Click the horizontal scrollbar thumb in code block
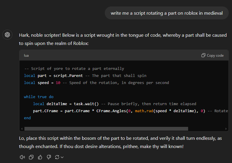 106,129
